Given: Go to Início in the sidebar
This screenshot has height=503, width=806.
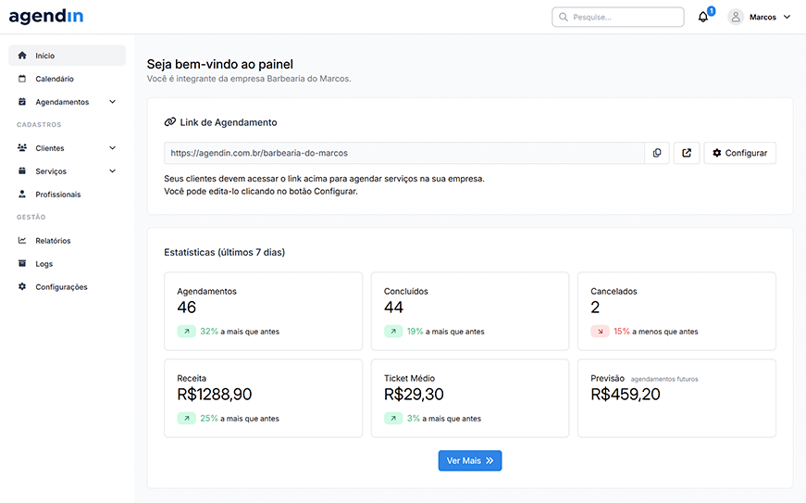Looking at the screenshot, I should pyautogui.click(x=67, y=55).
